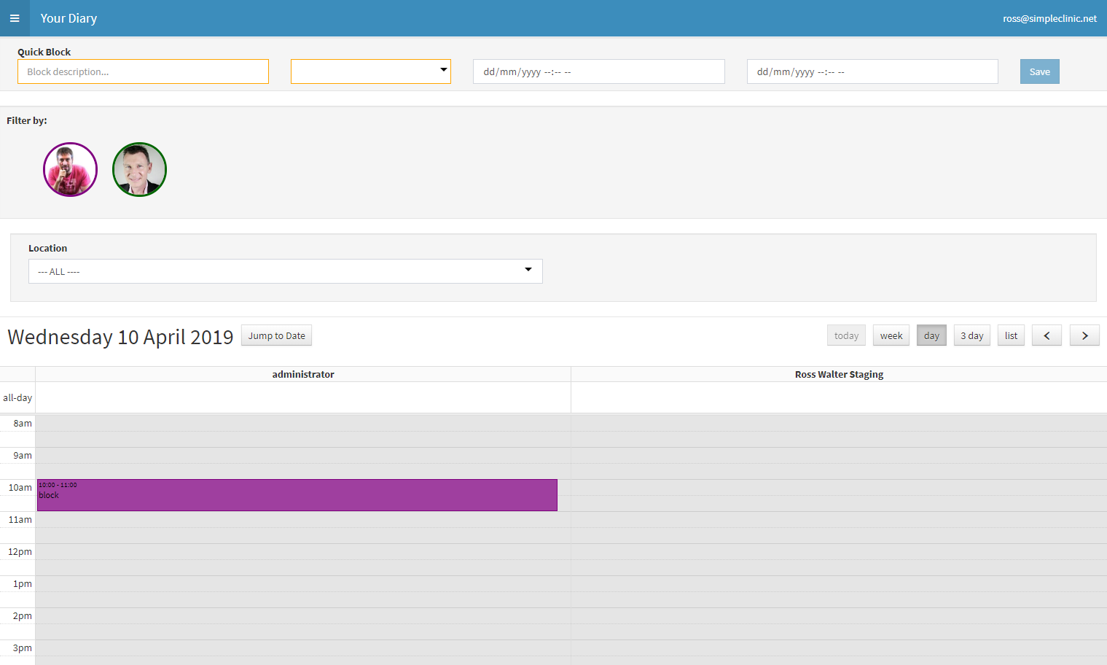Screen dimensions: 1107x665
Task: Click the Jump to Date button
Action: point(276,335)
